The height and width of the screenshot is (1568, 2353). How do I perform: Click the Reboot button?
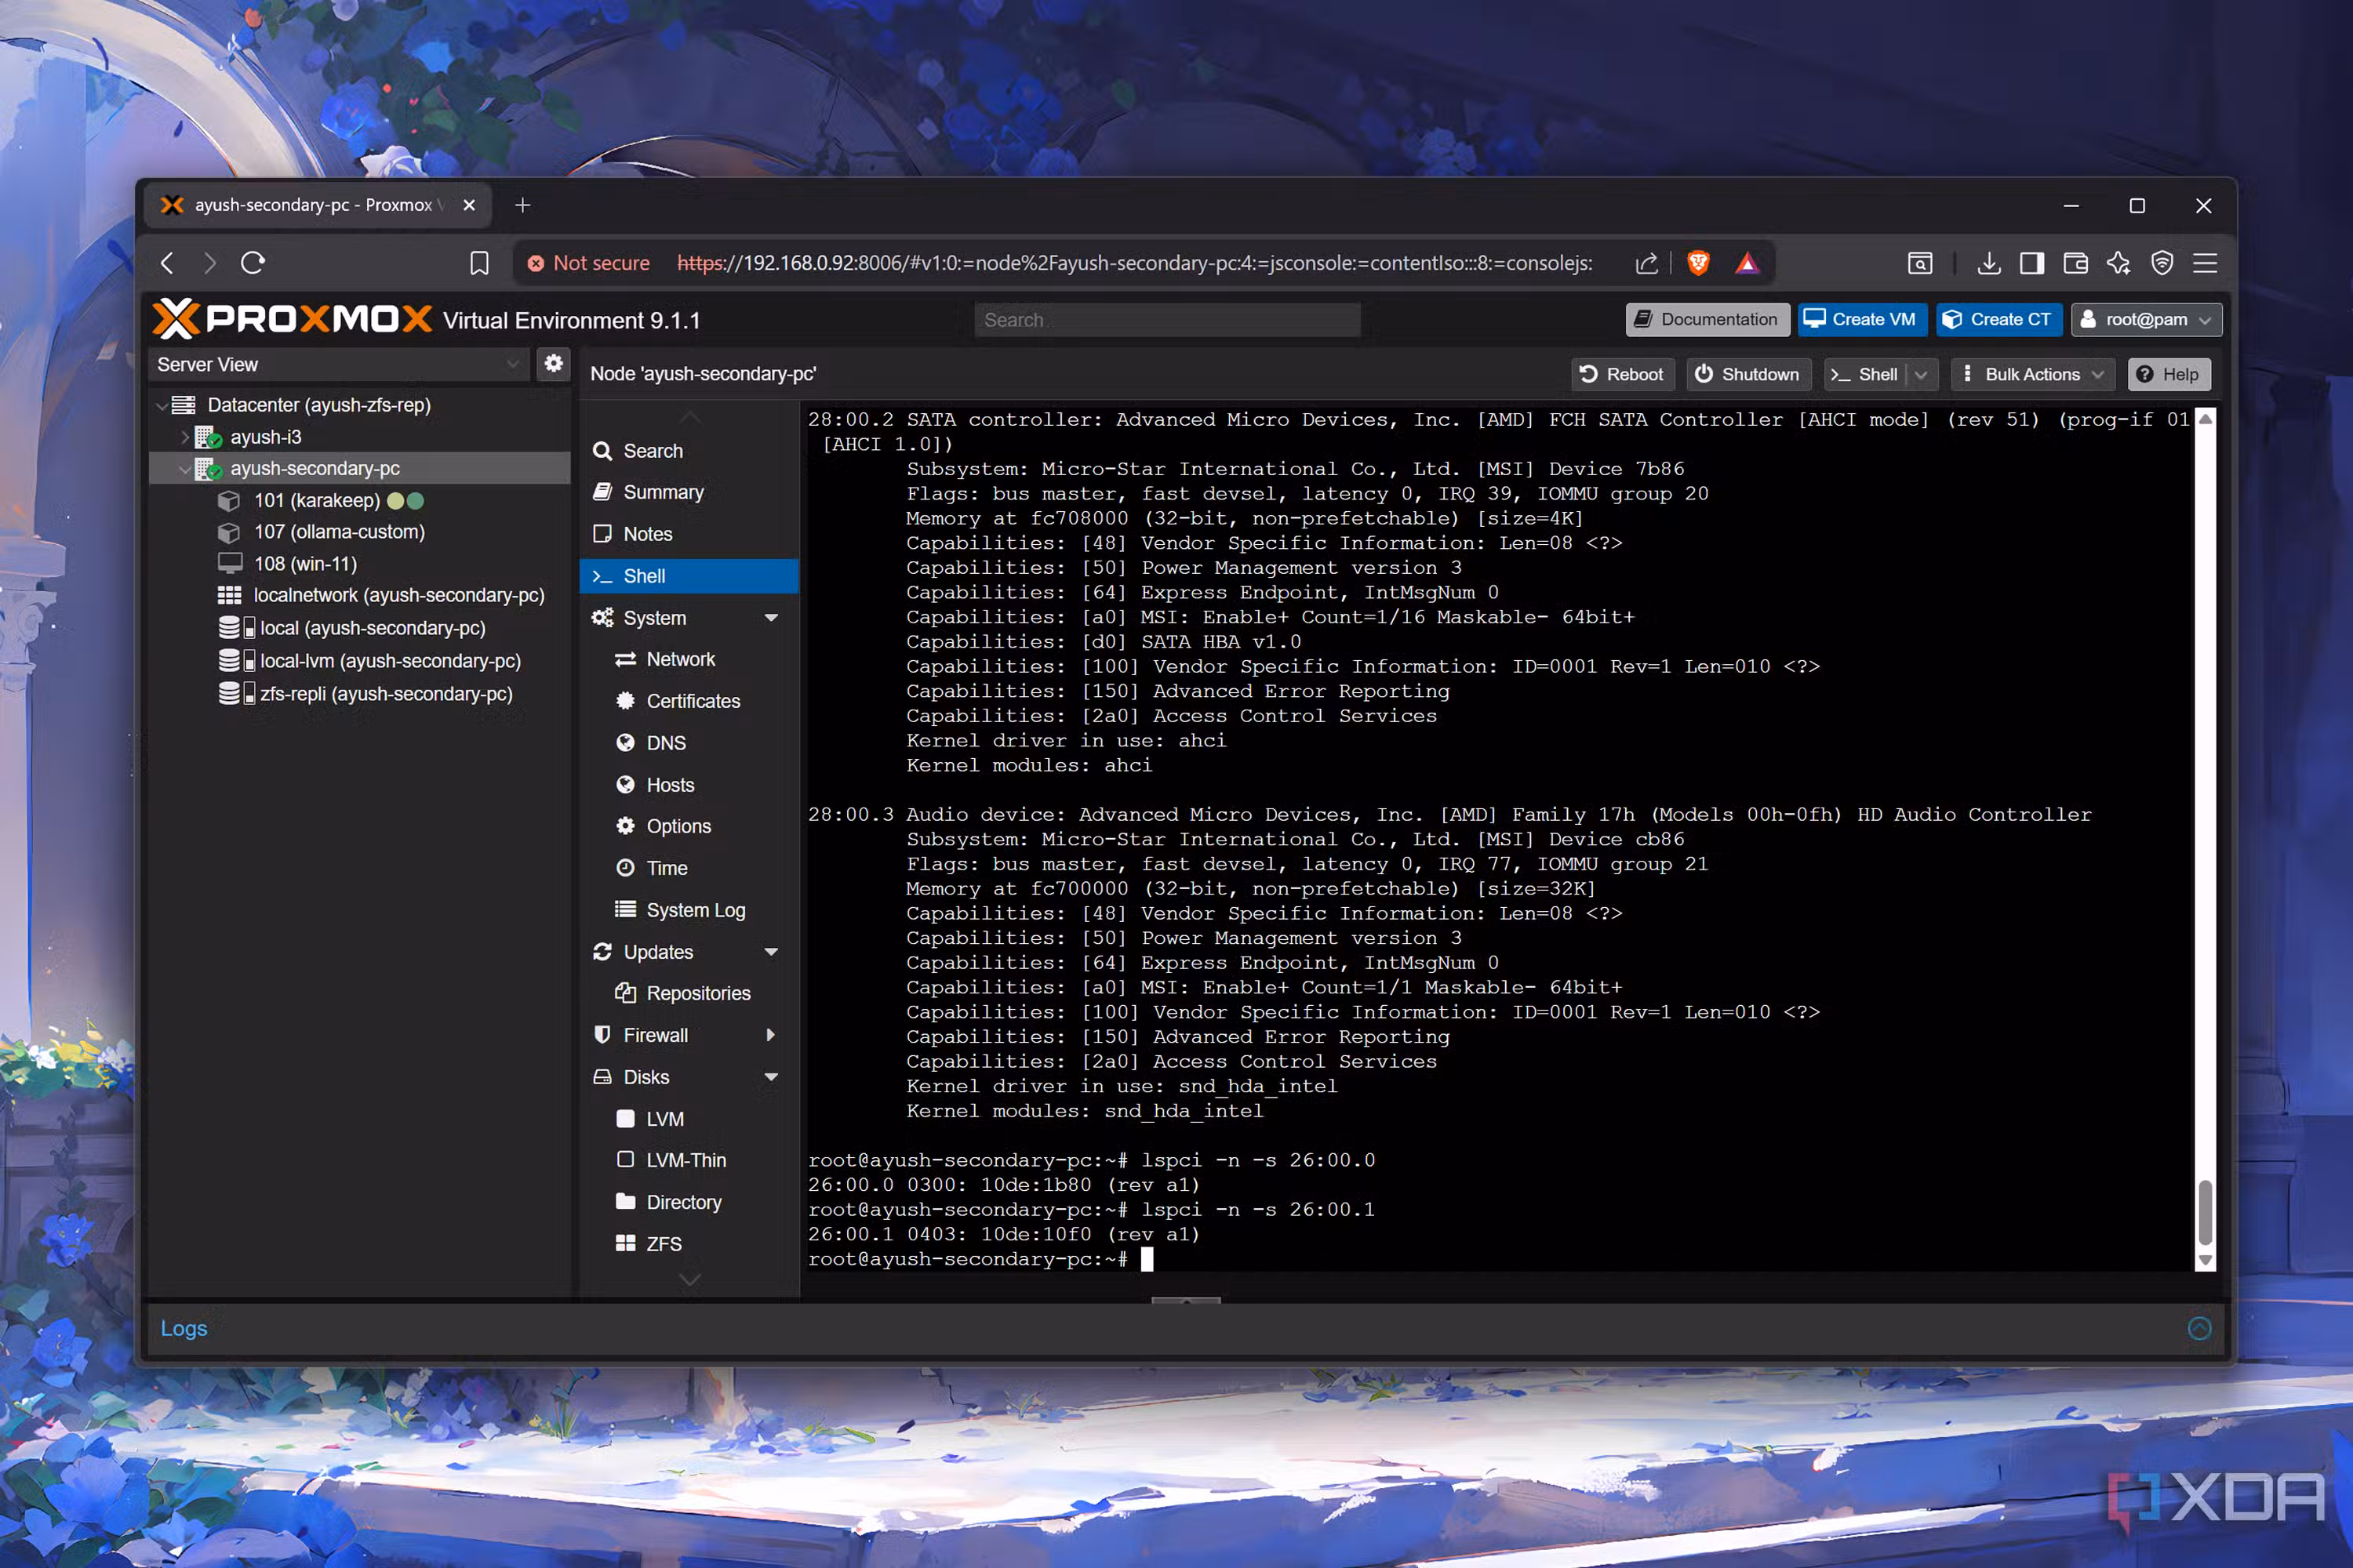1622,374
